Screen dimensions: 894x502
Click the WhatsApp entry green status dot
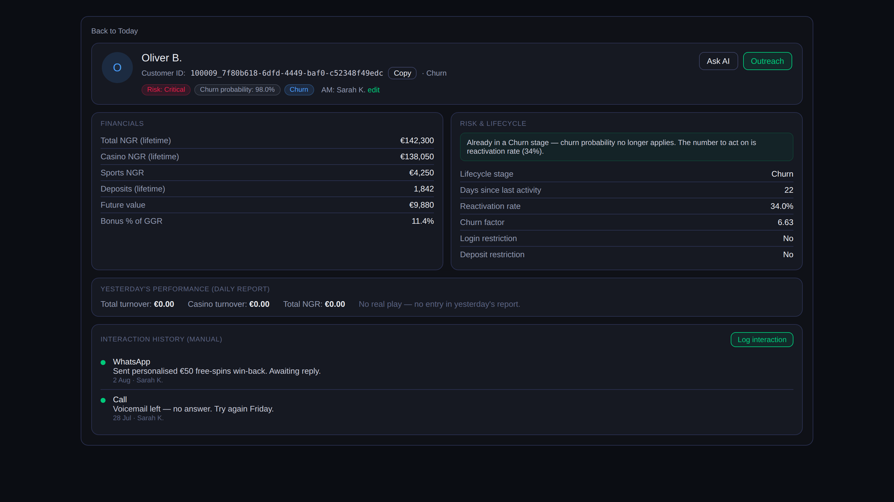(103, 363)
